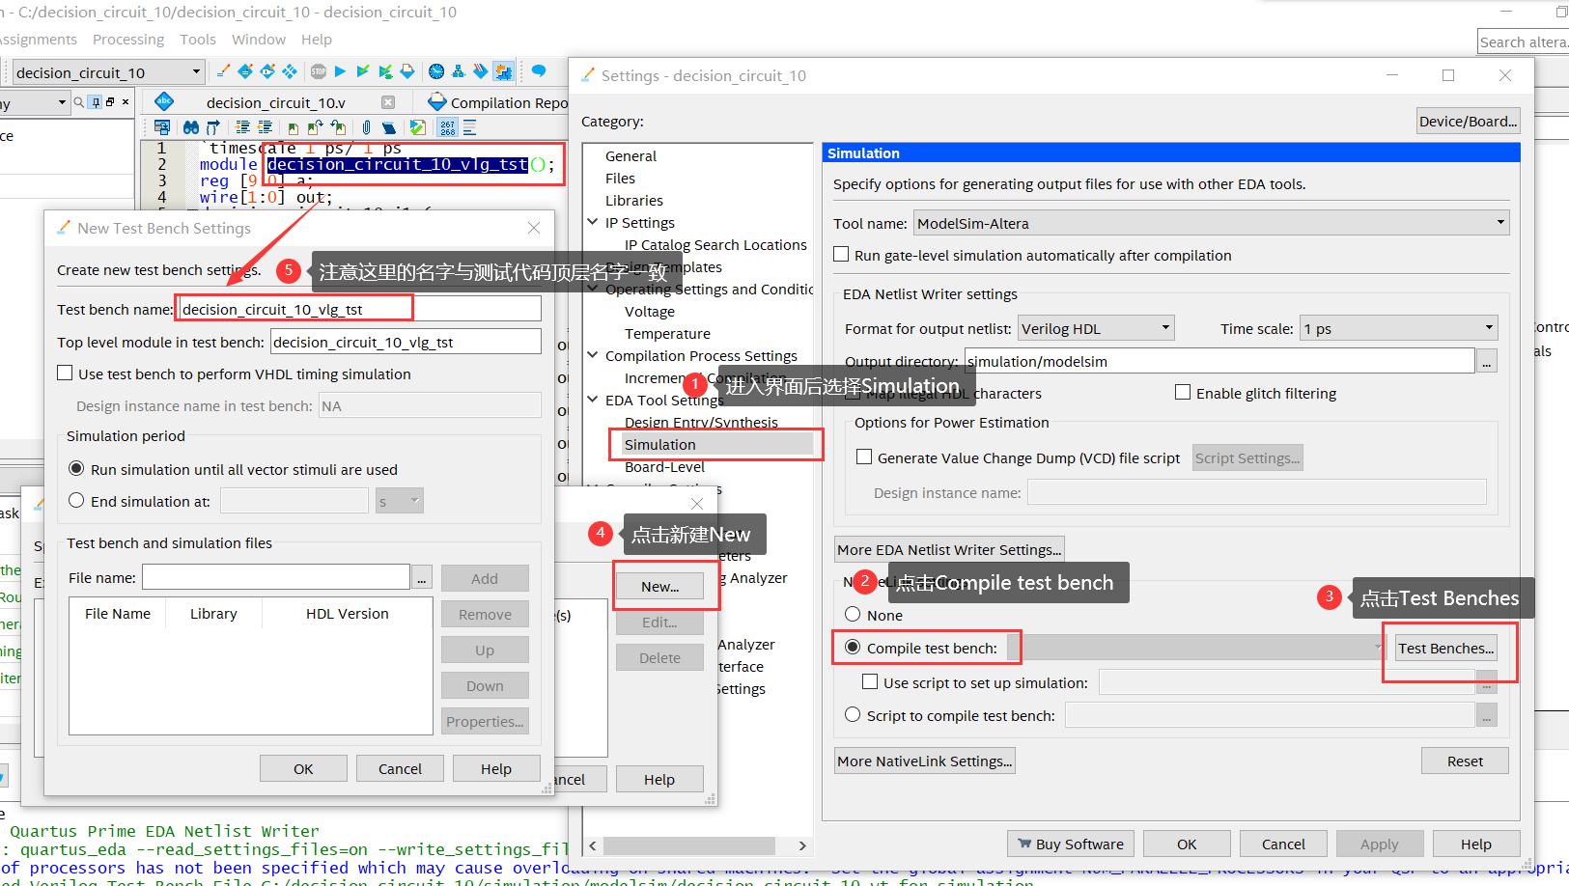This screenshot has height=886, width=1569.
Task: Open the Help menu in menu bar
Action: coord(317,40)
